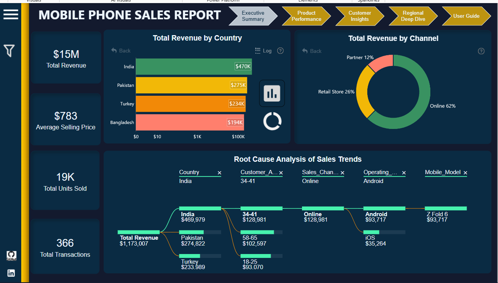Click Back on Revenue by Country
This screenshot has height=283, width=498.
(x=121, y=51)
